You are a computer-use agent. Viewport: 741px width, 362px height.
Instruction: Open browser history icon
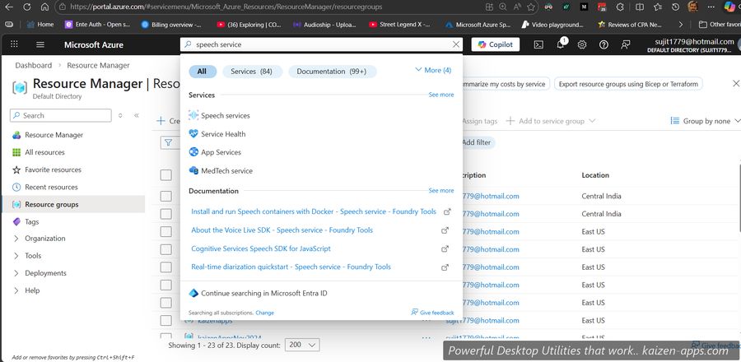click(x=676, y=7)
